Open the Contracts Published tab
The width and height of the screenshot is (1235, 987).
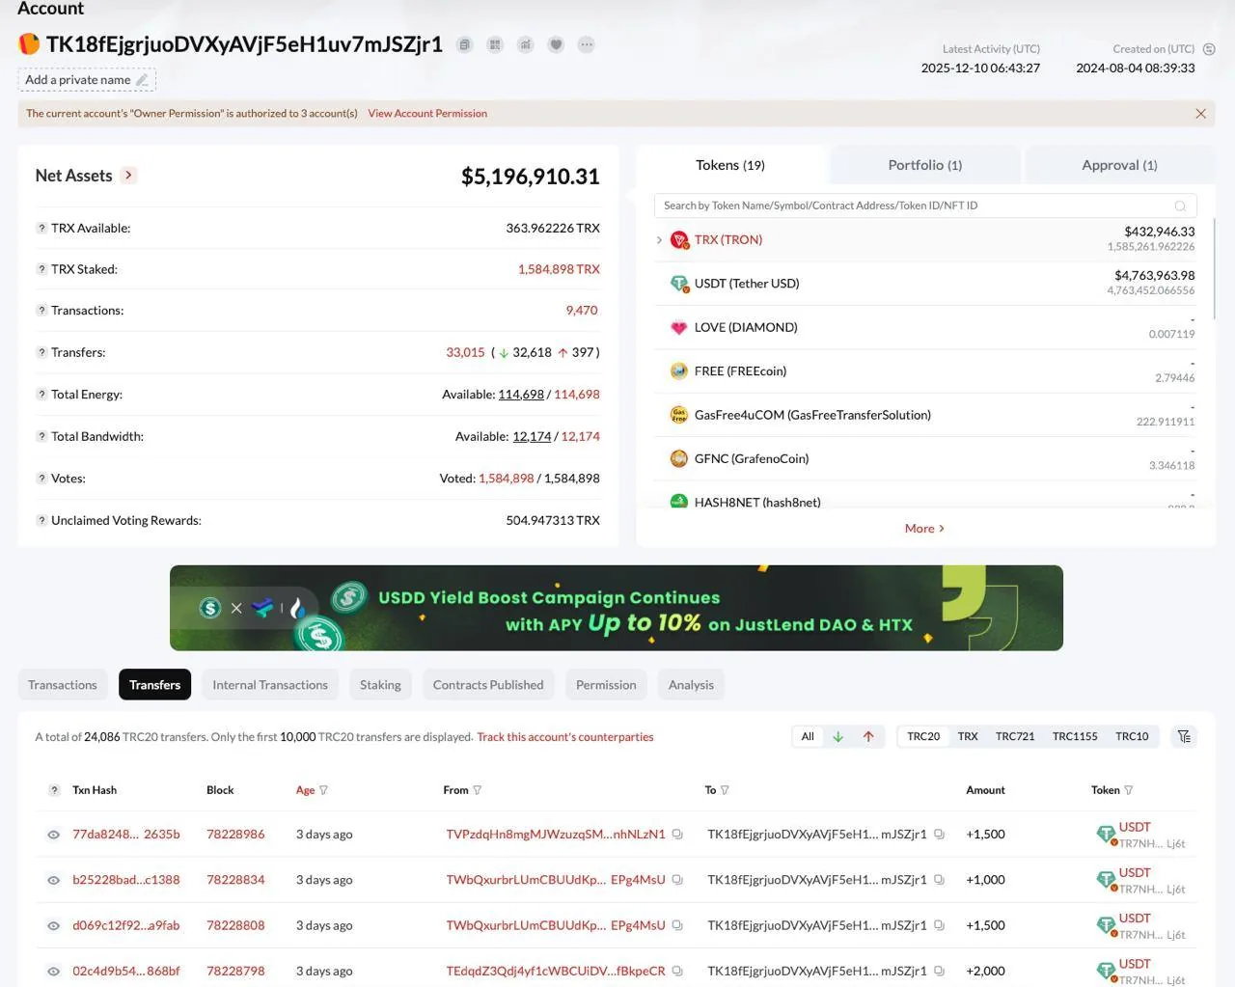488,685
